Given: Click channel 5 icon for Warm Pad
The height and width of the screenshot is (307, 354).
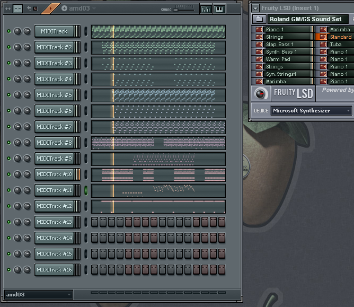Looking at the screenshot, I should [259, 59].
